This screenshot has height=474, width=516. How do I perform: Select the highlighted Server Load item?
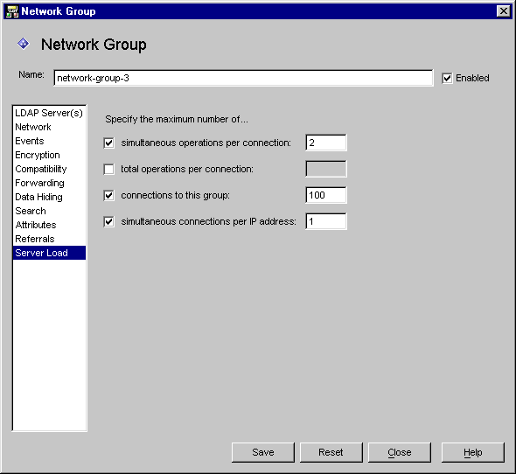coord(49,253)
